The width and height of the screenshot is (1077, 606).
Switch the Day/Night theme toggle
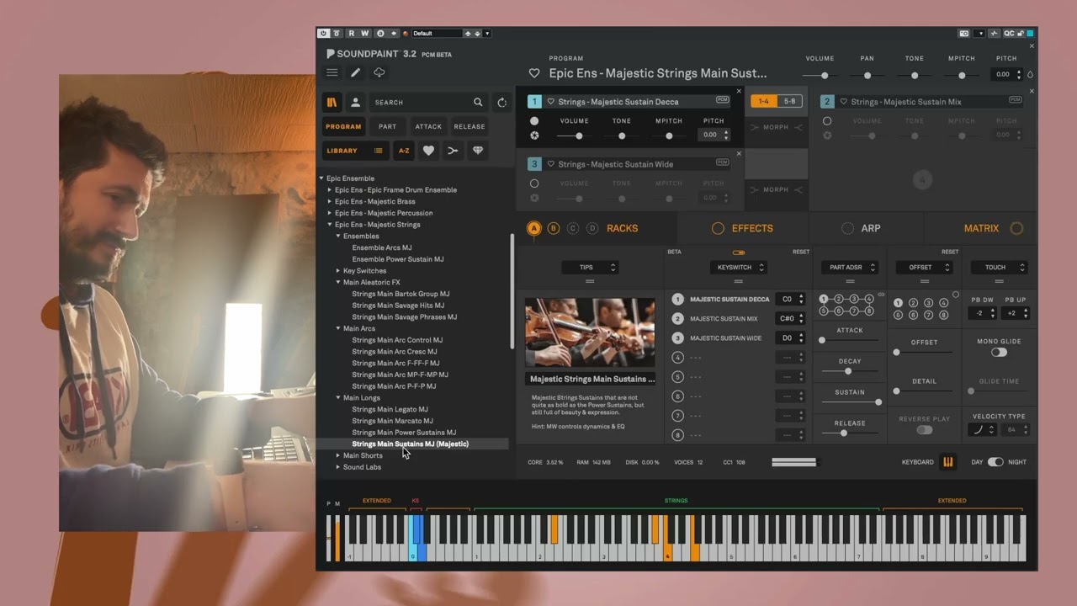(995, 462)
